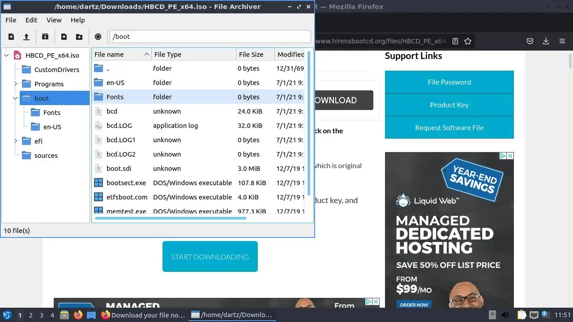Click the etfsboot.com executable icon
Image resolution: width=573 pixels, height=322 pixels.
click(x=98, y=197)
